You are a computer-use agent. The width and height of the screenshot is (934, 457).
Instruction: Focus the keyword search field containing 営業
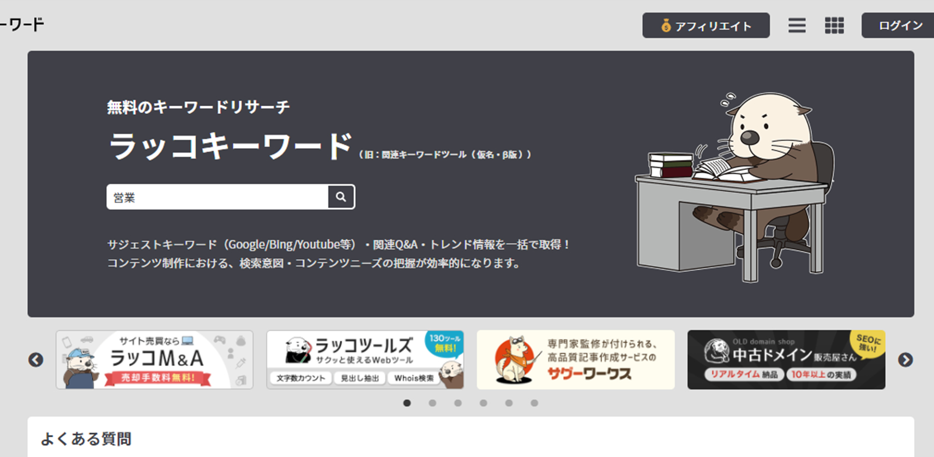coord(218,197)
